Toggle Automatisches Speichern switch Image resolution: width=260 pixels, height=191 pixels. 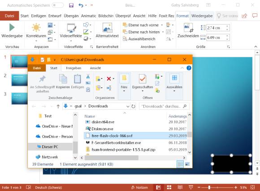(57, 5)
